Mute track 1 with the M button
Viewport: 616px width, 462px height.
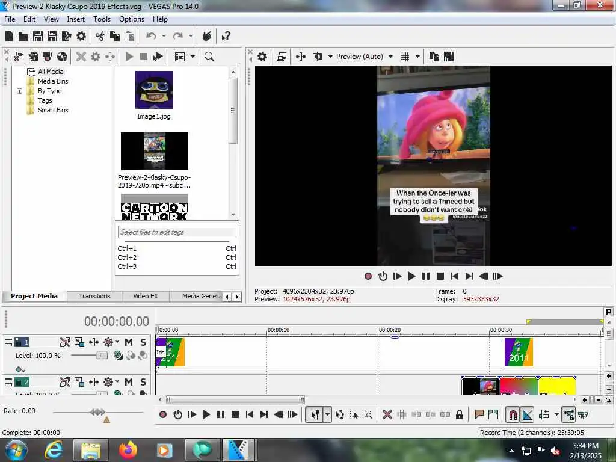[129, 342]
